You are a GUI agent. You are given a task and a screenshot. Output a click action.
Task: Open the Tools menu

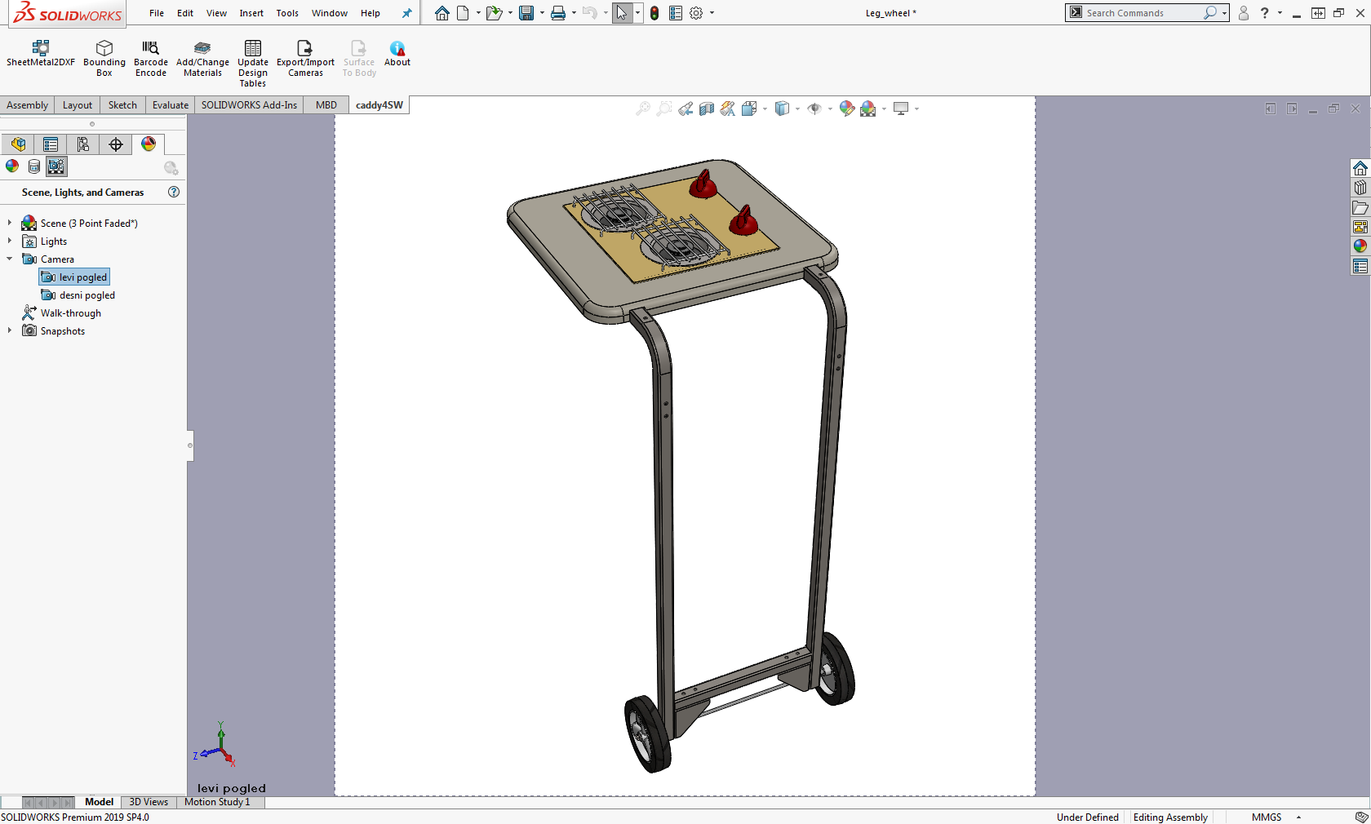[x=287, y=13]
